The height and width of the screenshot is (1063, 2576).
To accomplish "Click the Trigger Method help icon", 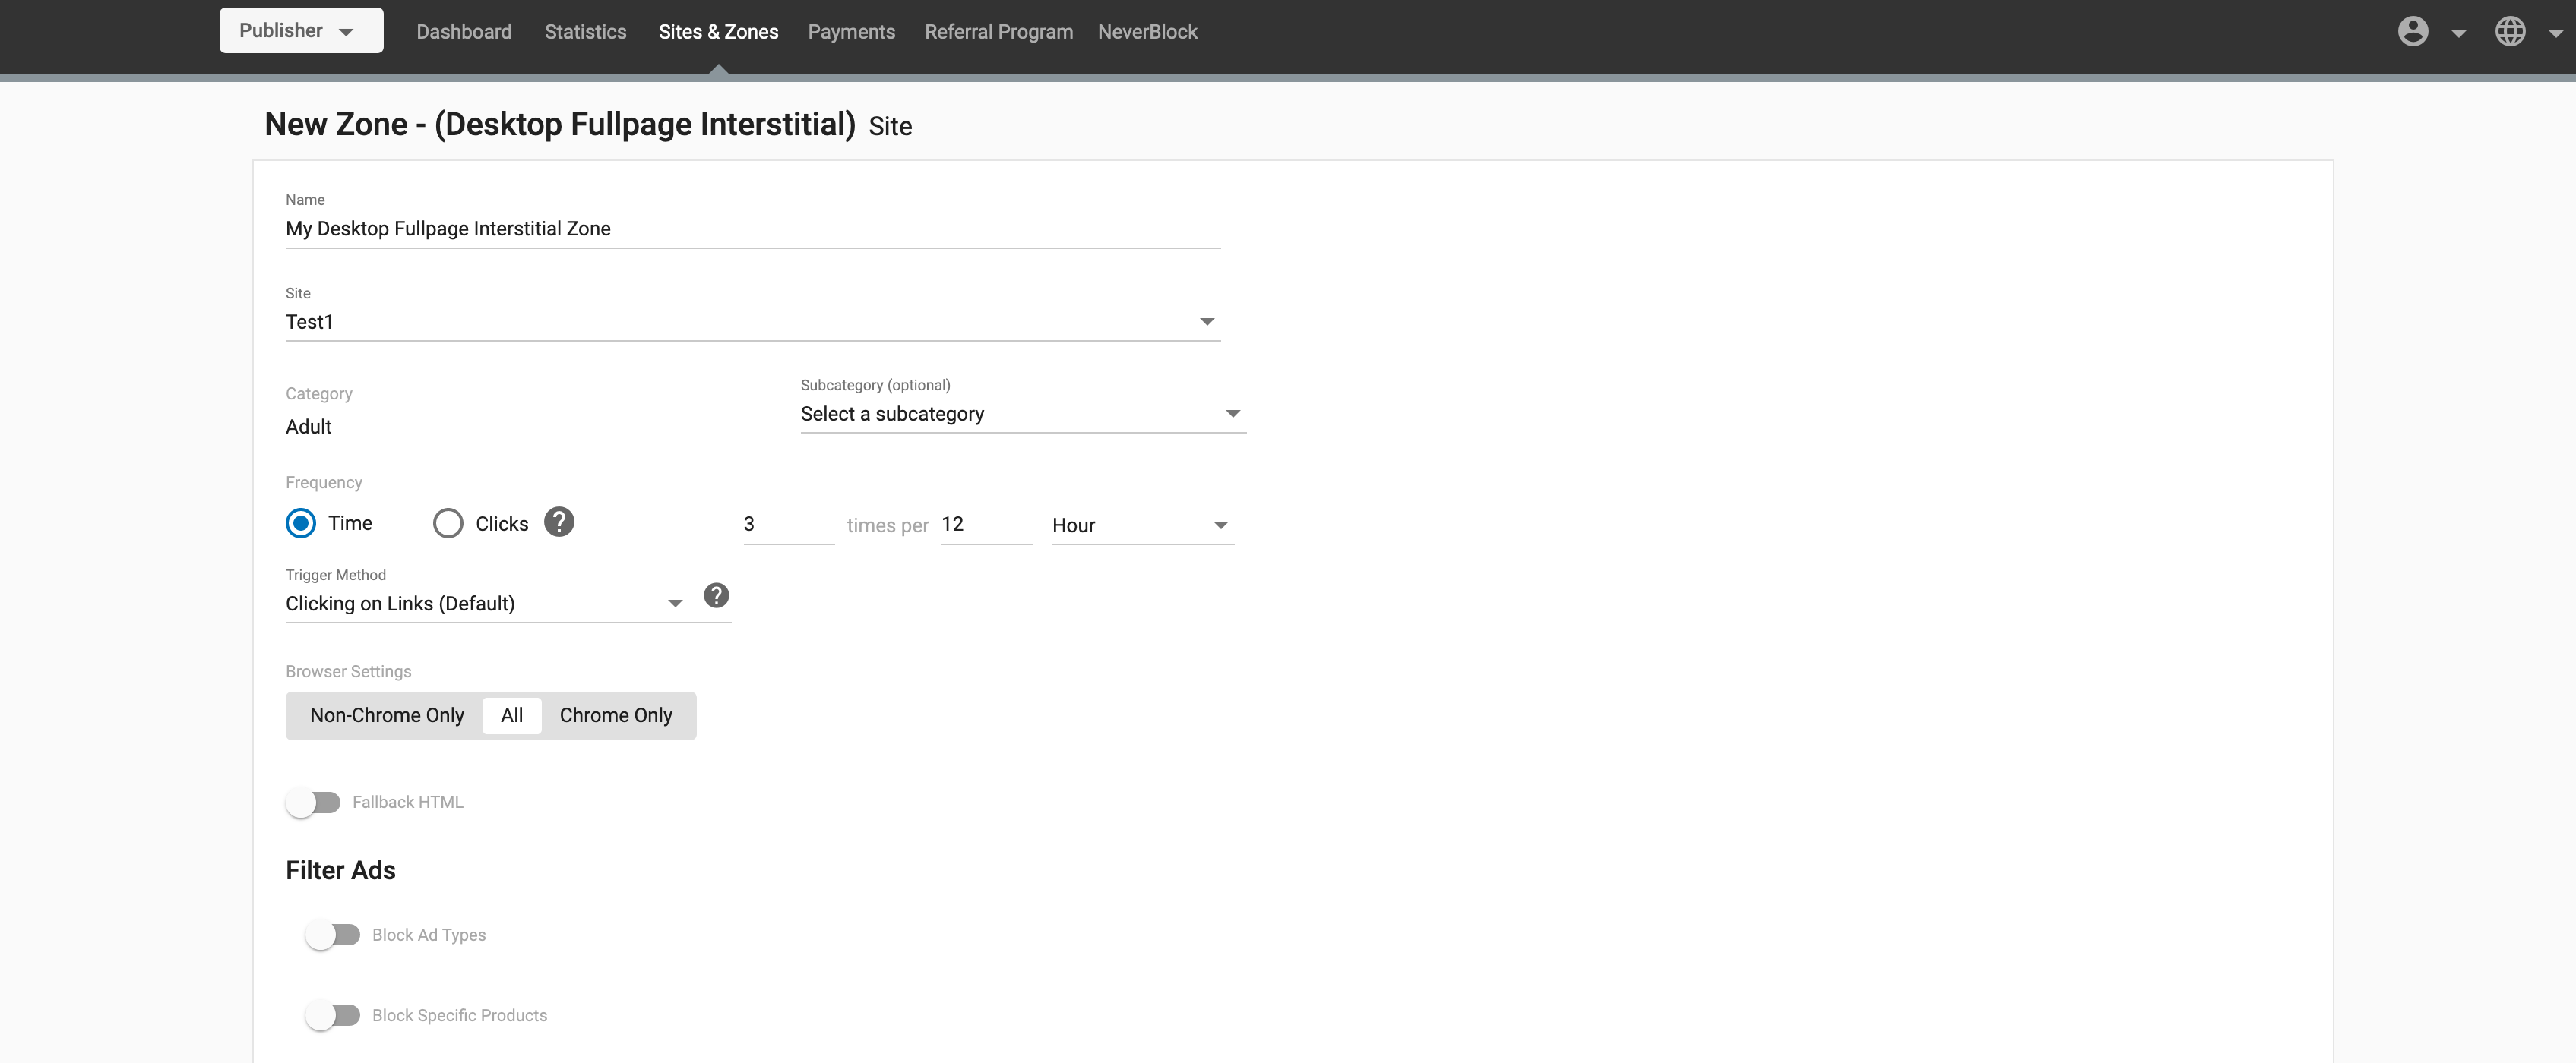I will [716, 595].
